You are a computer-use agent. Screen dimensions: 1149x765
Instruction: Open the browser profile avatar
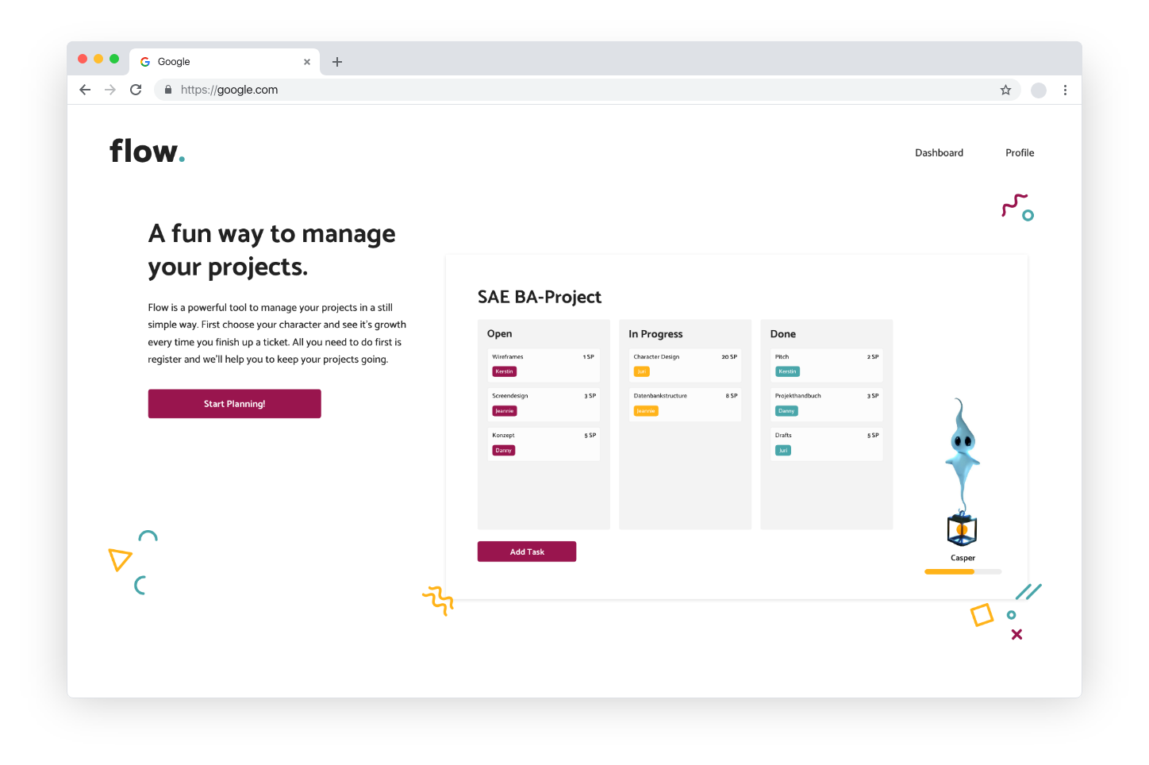coord(1038,90)
